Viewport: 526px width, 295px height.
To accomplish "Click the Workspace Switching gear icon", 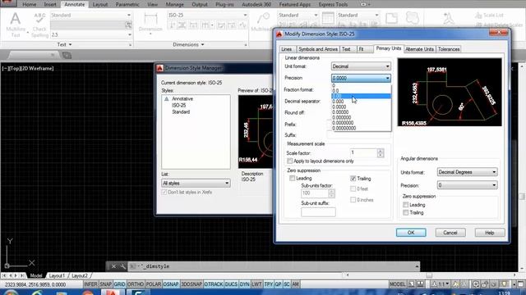I will pyautogui.click(x=476, y=284).
